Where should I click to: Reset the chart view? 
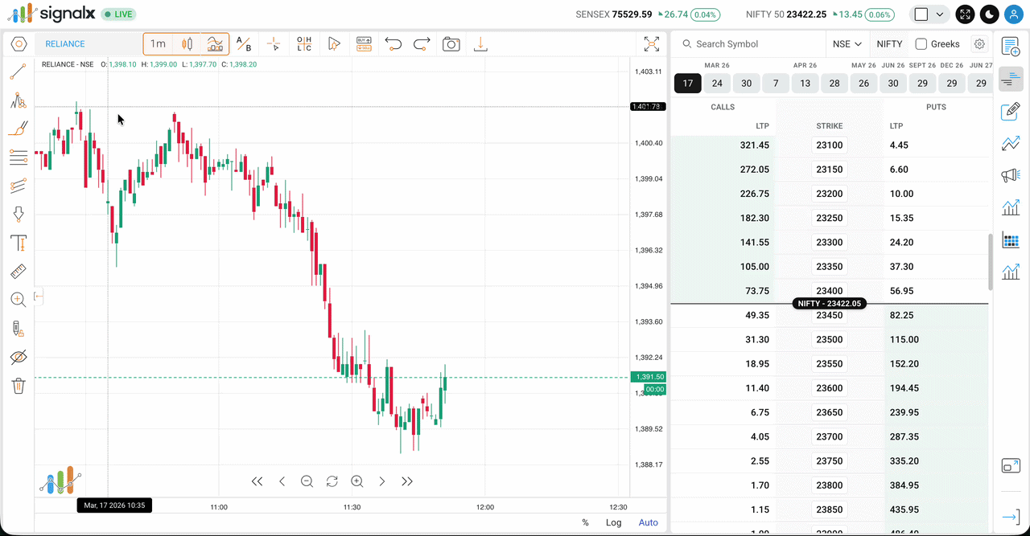click(332, 481)
